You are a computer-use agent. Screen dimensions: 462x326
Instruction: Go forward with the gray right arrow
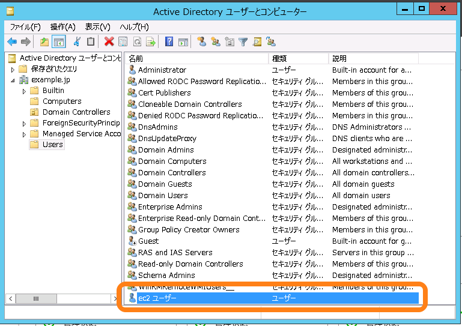pyautogui.click(x=26, y=42)
